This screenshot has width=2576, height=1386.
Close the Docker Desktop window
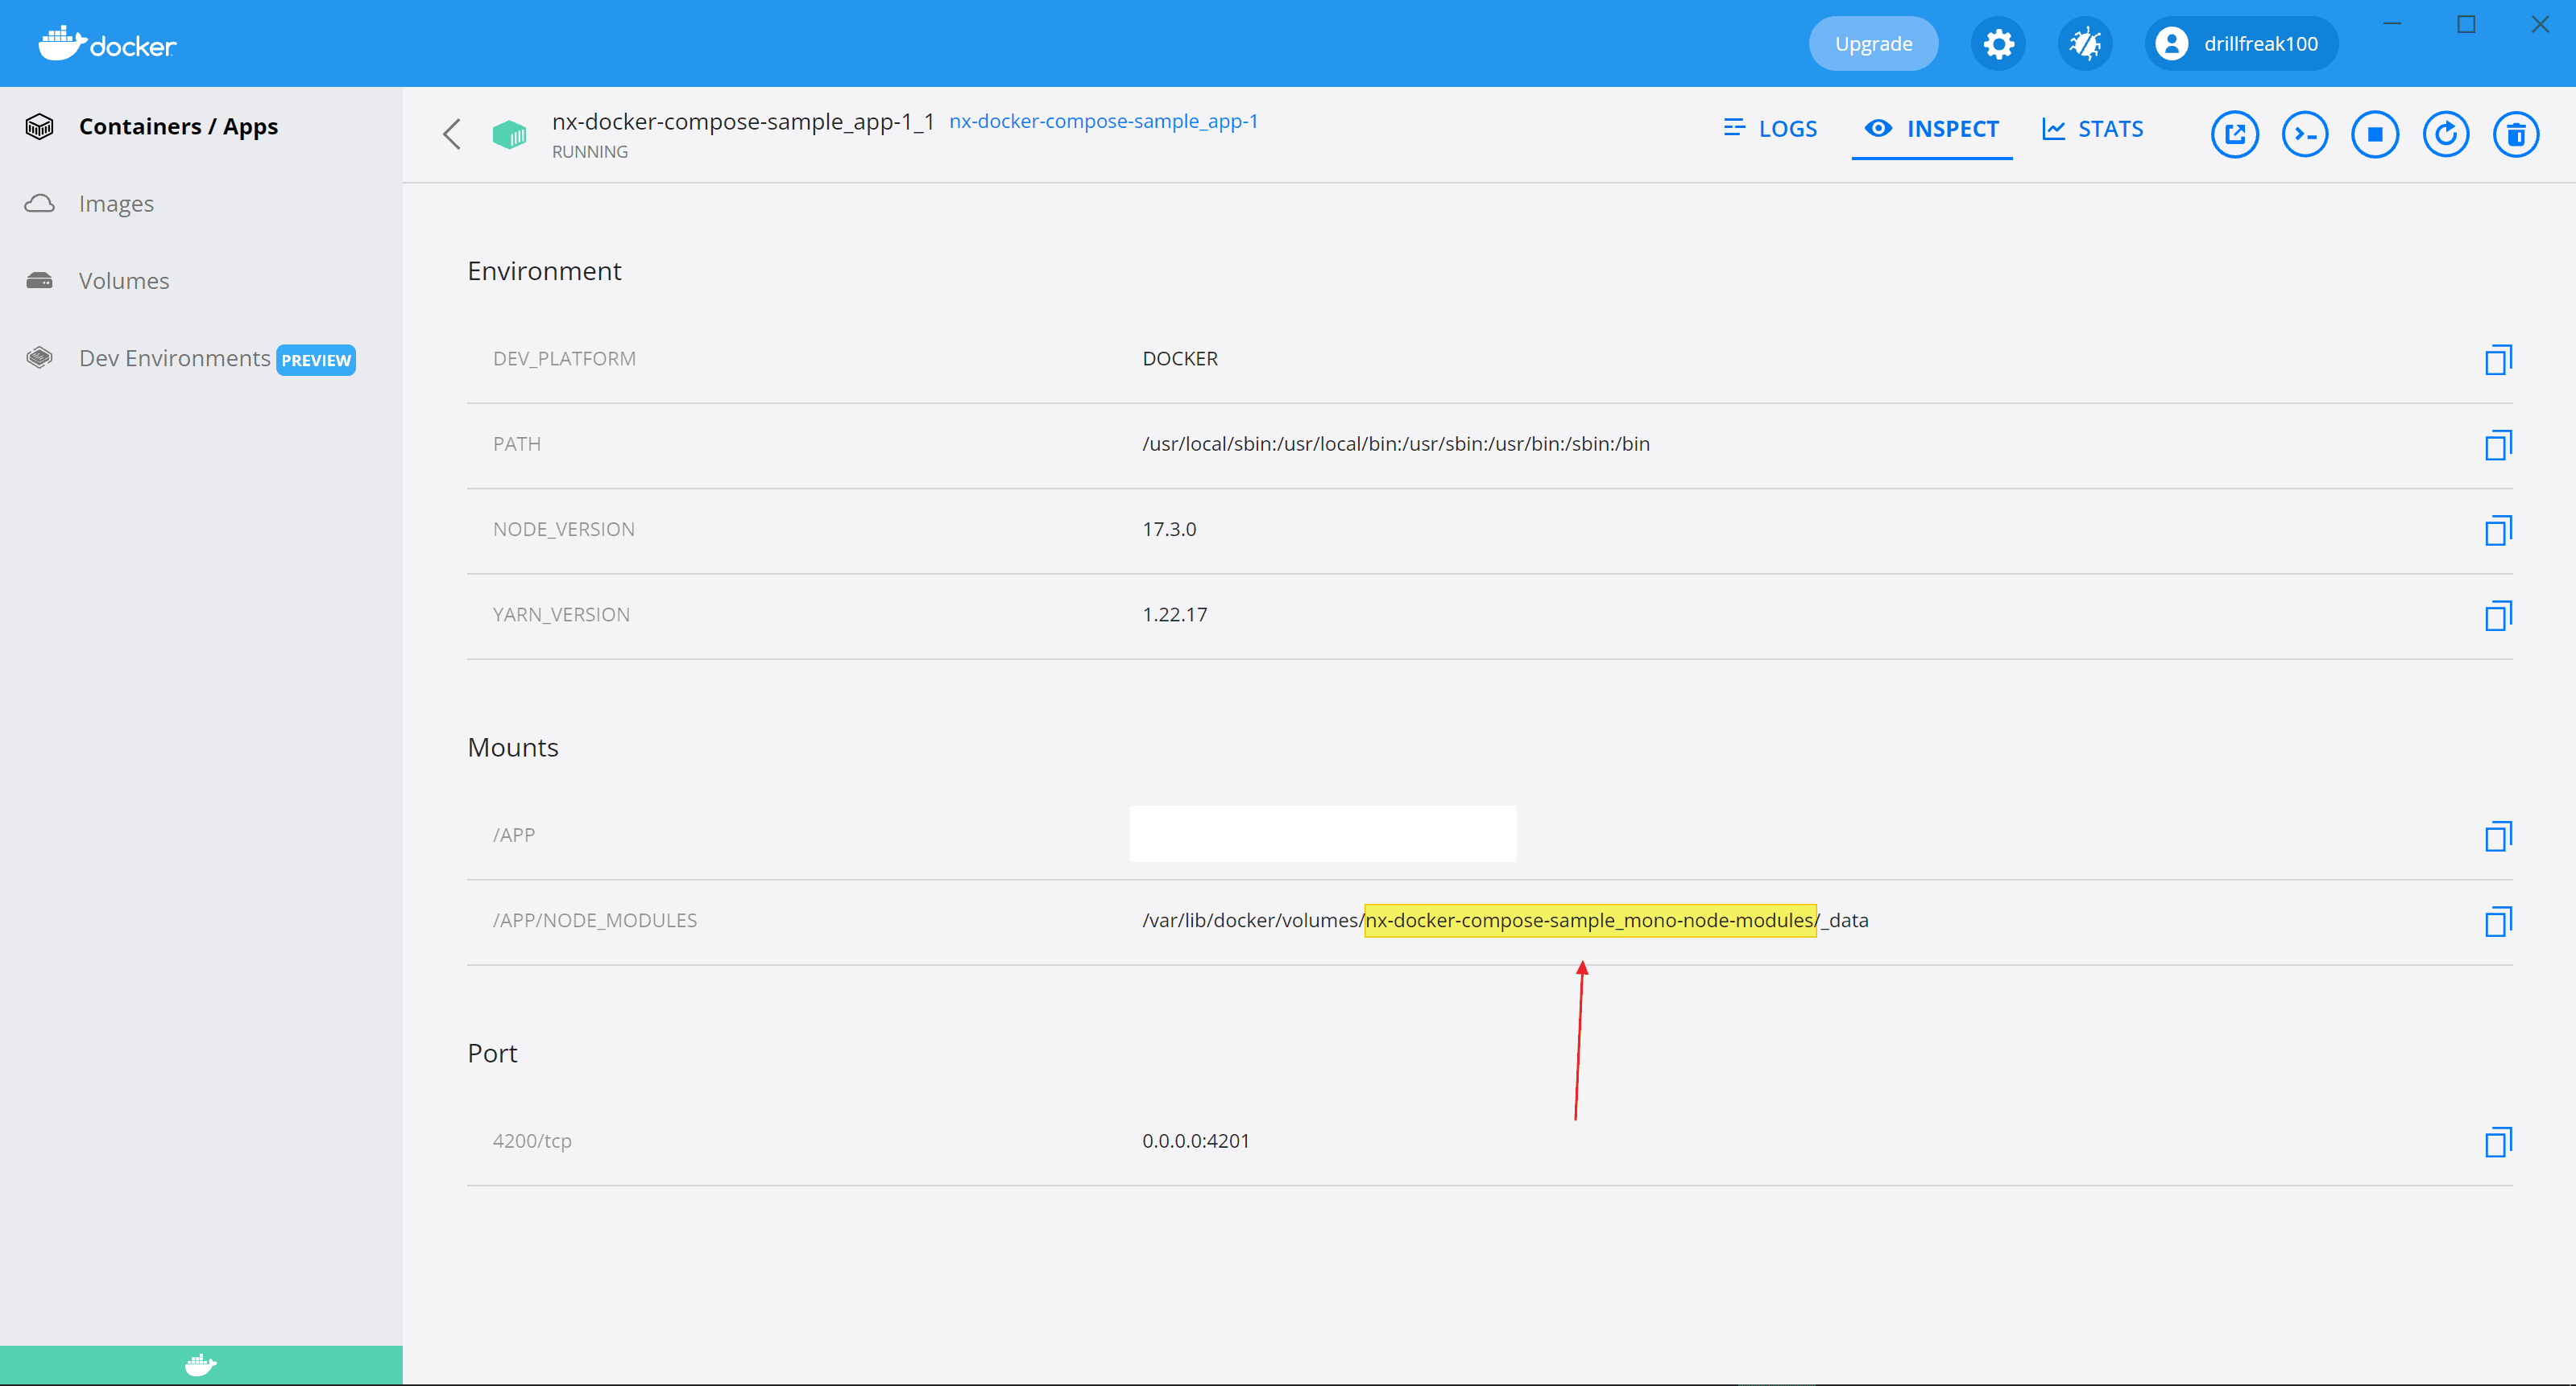2540,24
